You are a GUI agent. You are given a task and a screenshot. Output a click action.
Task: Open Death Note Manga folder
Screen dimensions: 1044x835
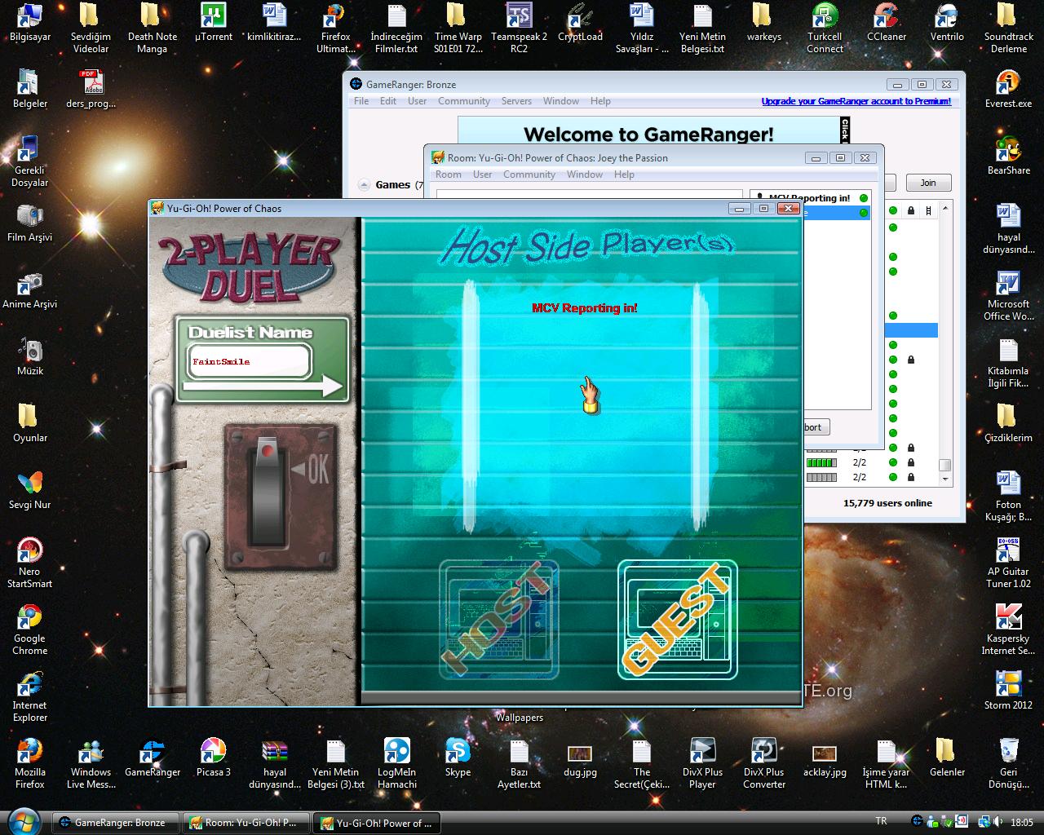tap(152, 29)
